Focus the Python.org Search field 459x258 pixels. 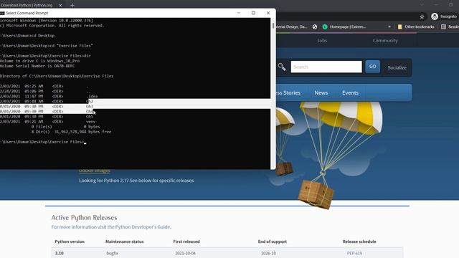[x=326, y=67]
